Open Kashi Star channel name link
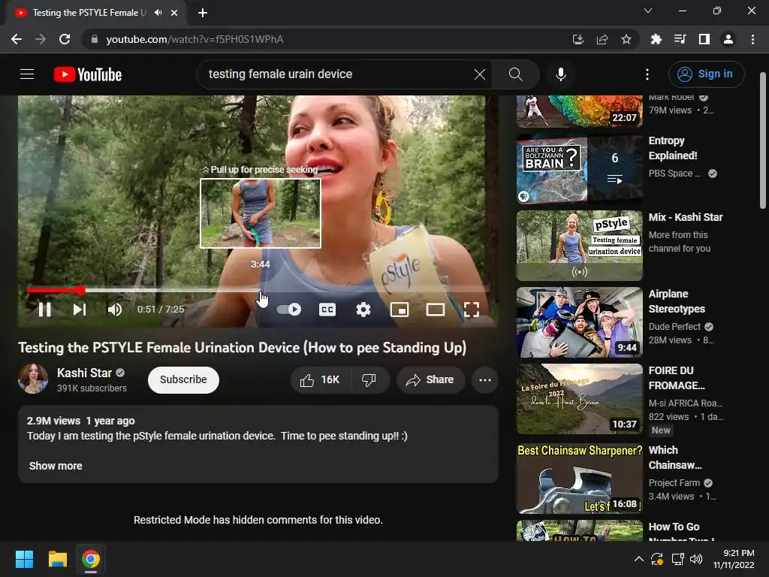 pyautogui.click(x=84, y=373)
